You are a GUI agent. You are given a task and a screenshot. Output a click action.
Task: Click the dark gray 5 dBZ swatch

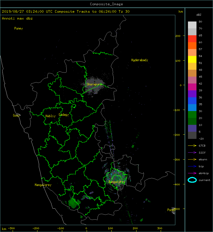click(192, 135)
